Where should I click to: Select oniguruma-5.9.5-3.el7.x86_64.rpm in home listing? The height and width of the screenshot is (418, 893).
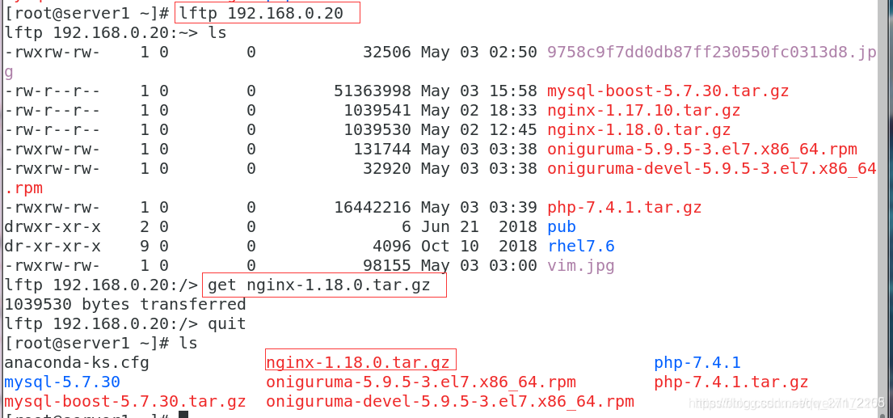[x=421, y=382]
